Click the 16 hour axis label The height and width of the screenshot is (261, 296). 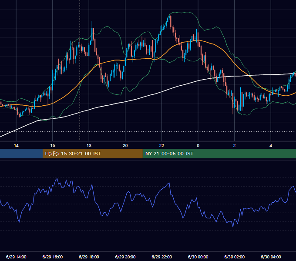[53, 146]
